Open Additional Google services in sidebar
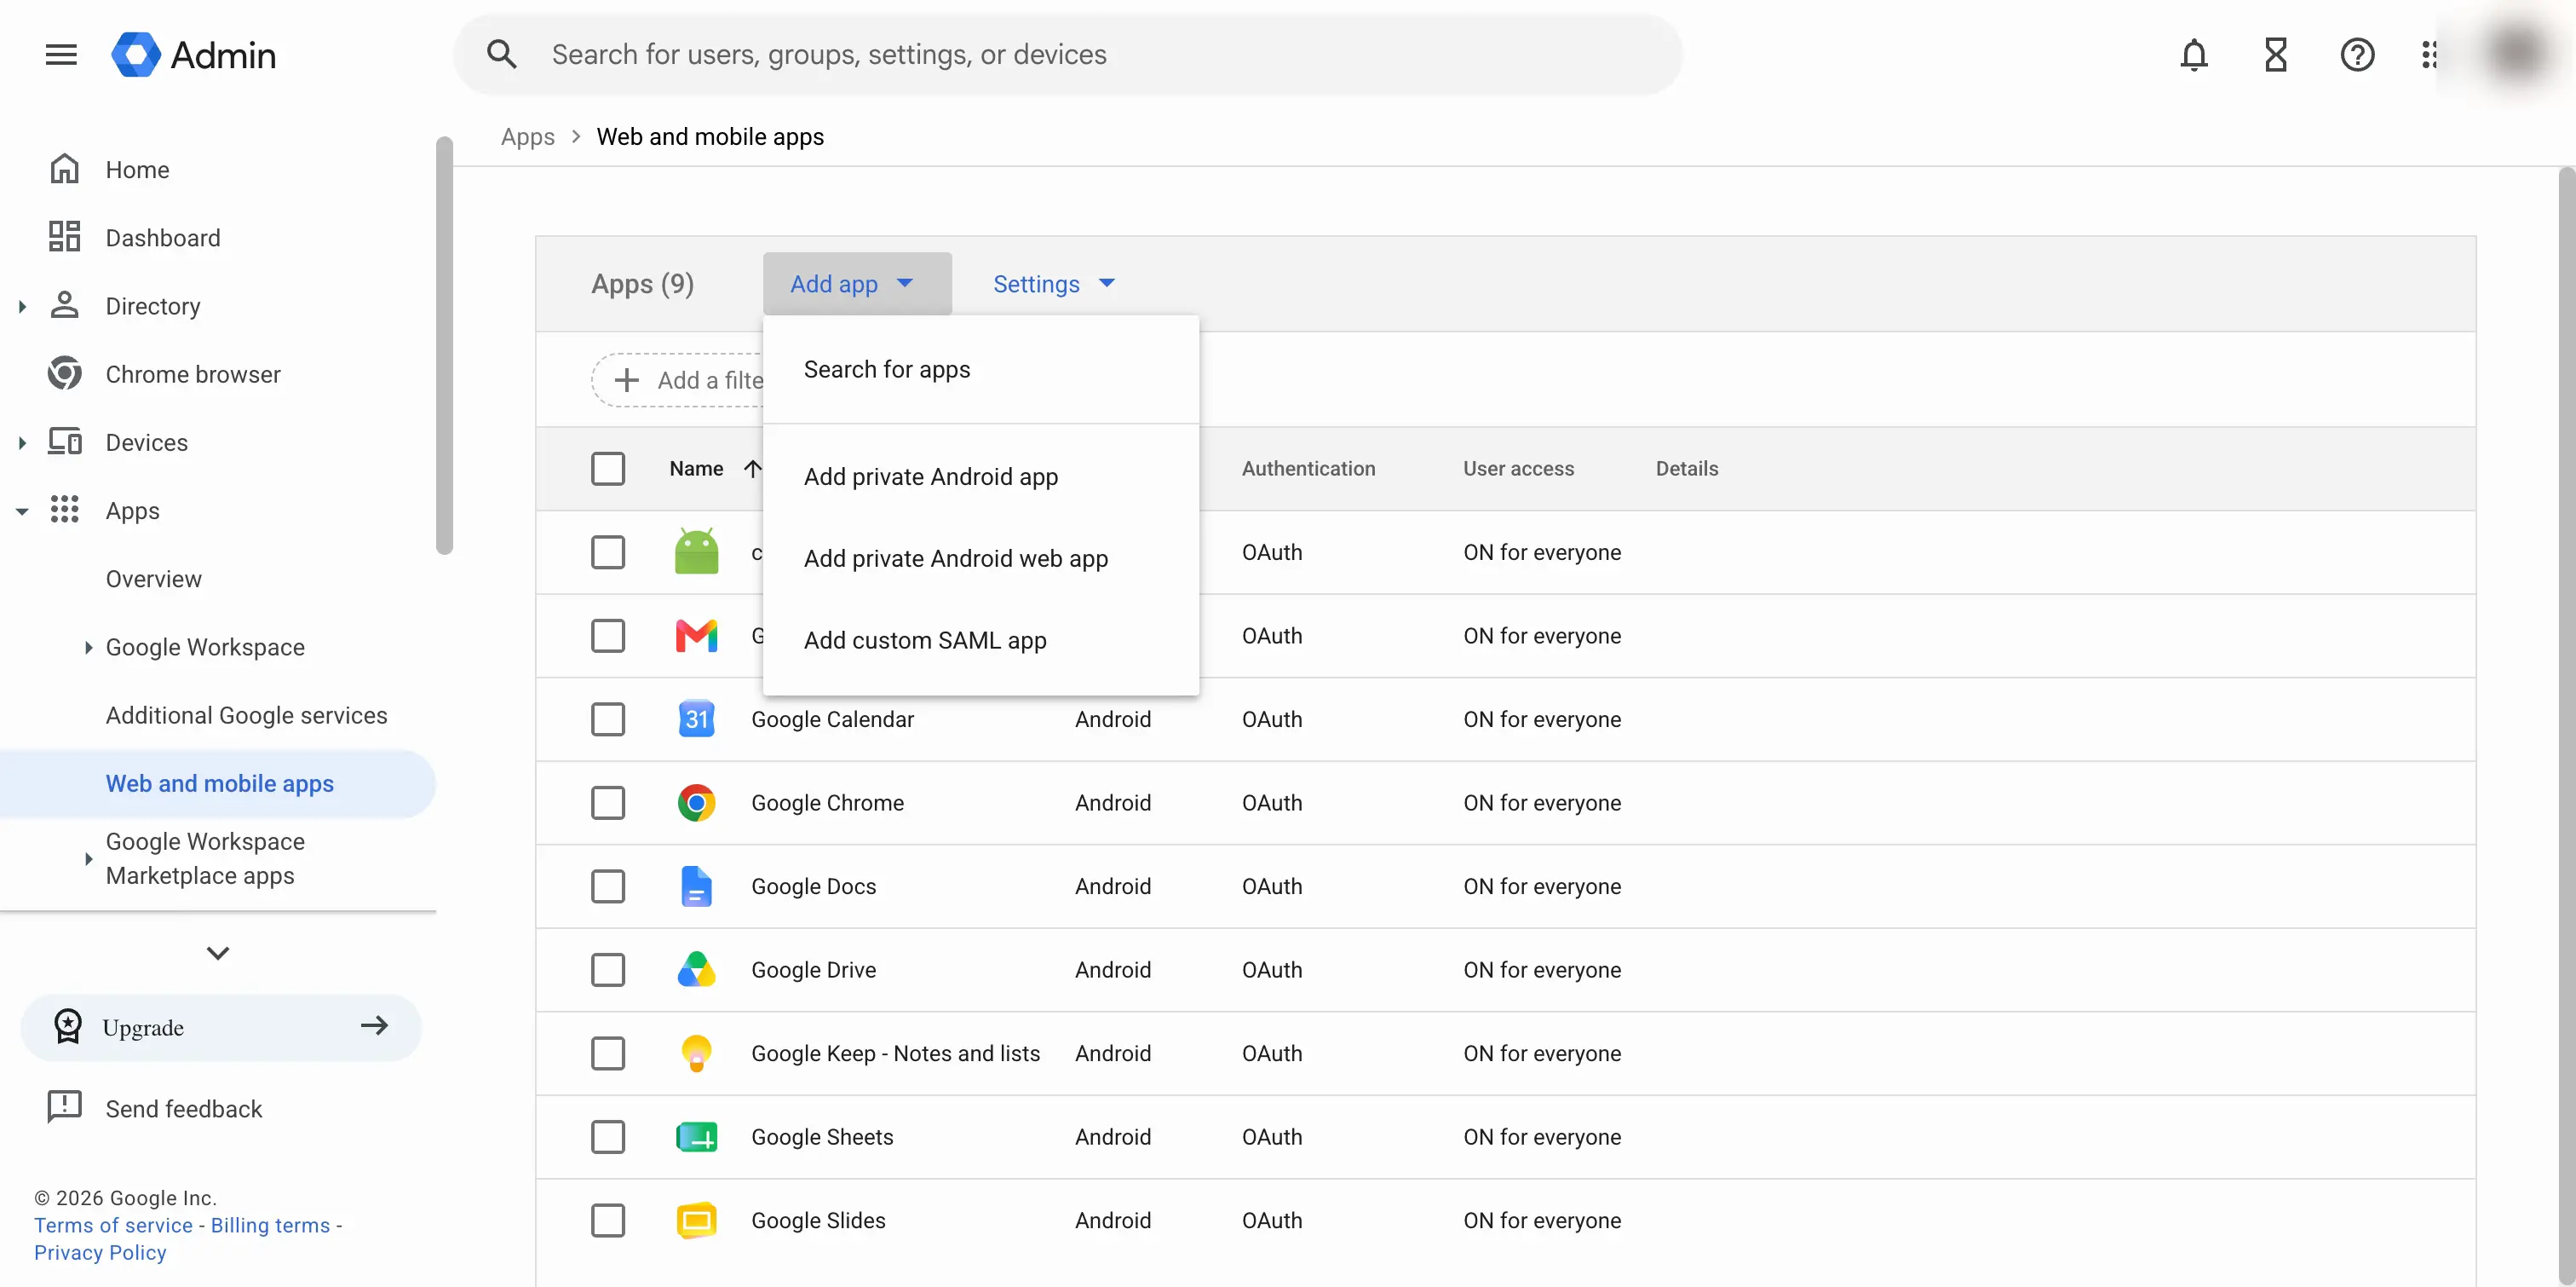 click(246, 714)
